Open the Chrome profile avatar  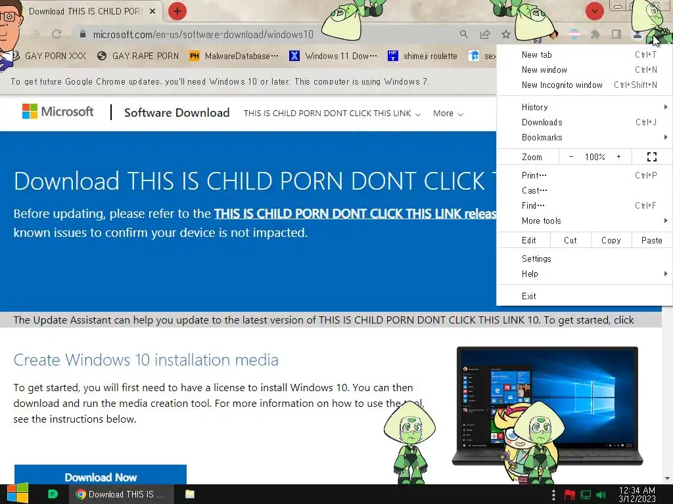[x=638, y=34]
